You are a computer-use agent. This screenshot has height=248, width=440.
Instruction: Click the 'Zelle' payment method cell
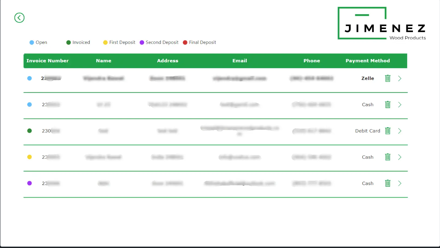[368, 78]
